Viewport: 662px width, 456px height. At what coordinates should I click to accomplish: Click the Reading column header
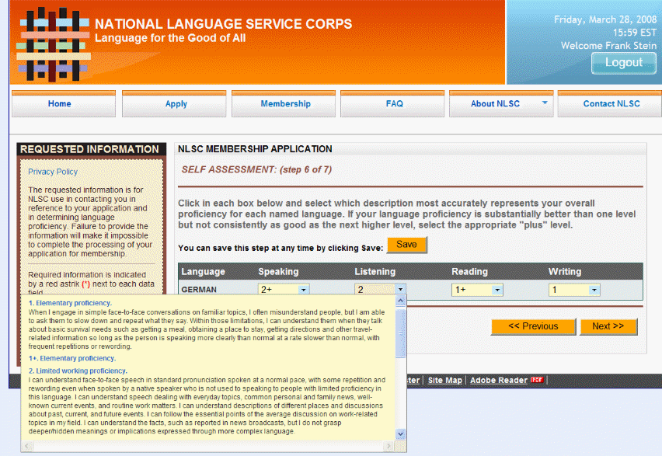469,271
